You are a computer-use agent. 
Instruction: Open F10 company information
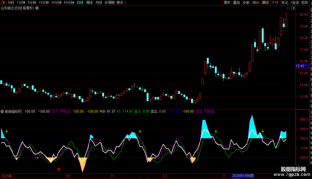point(275,2)
